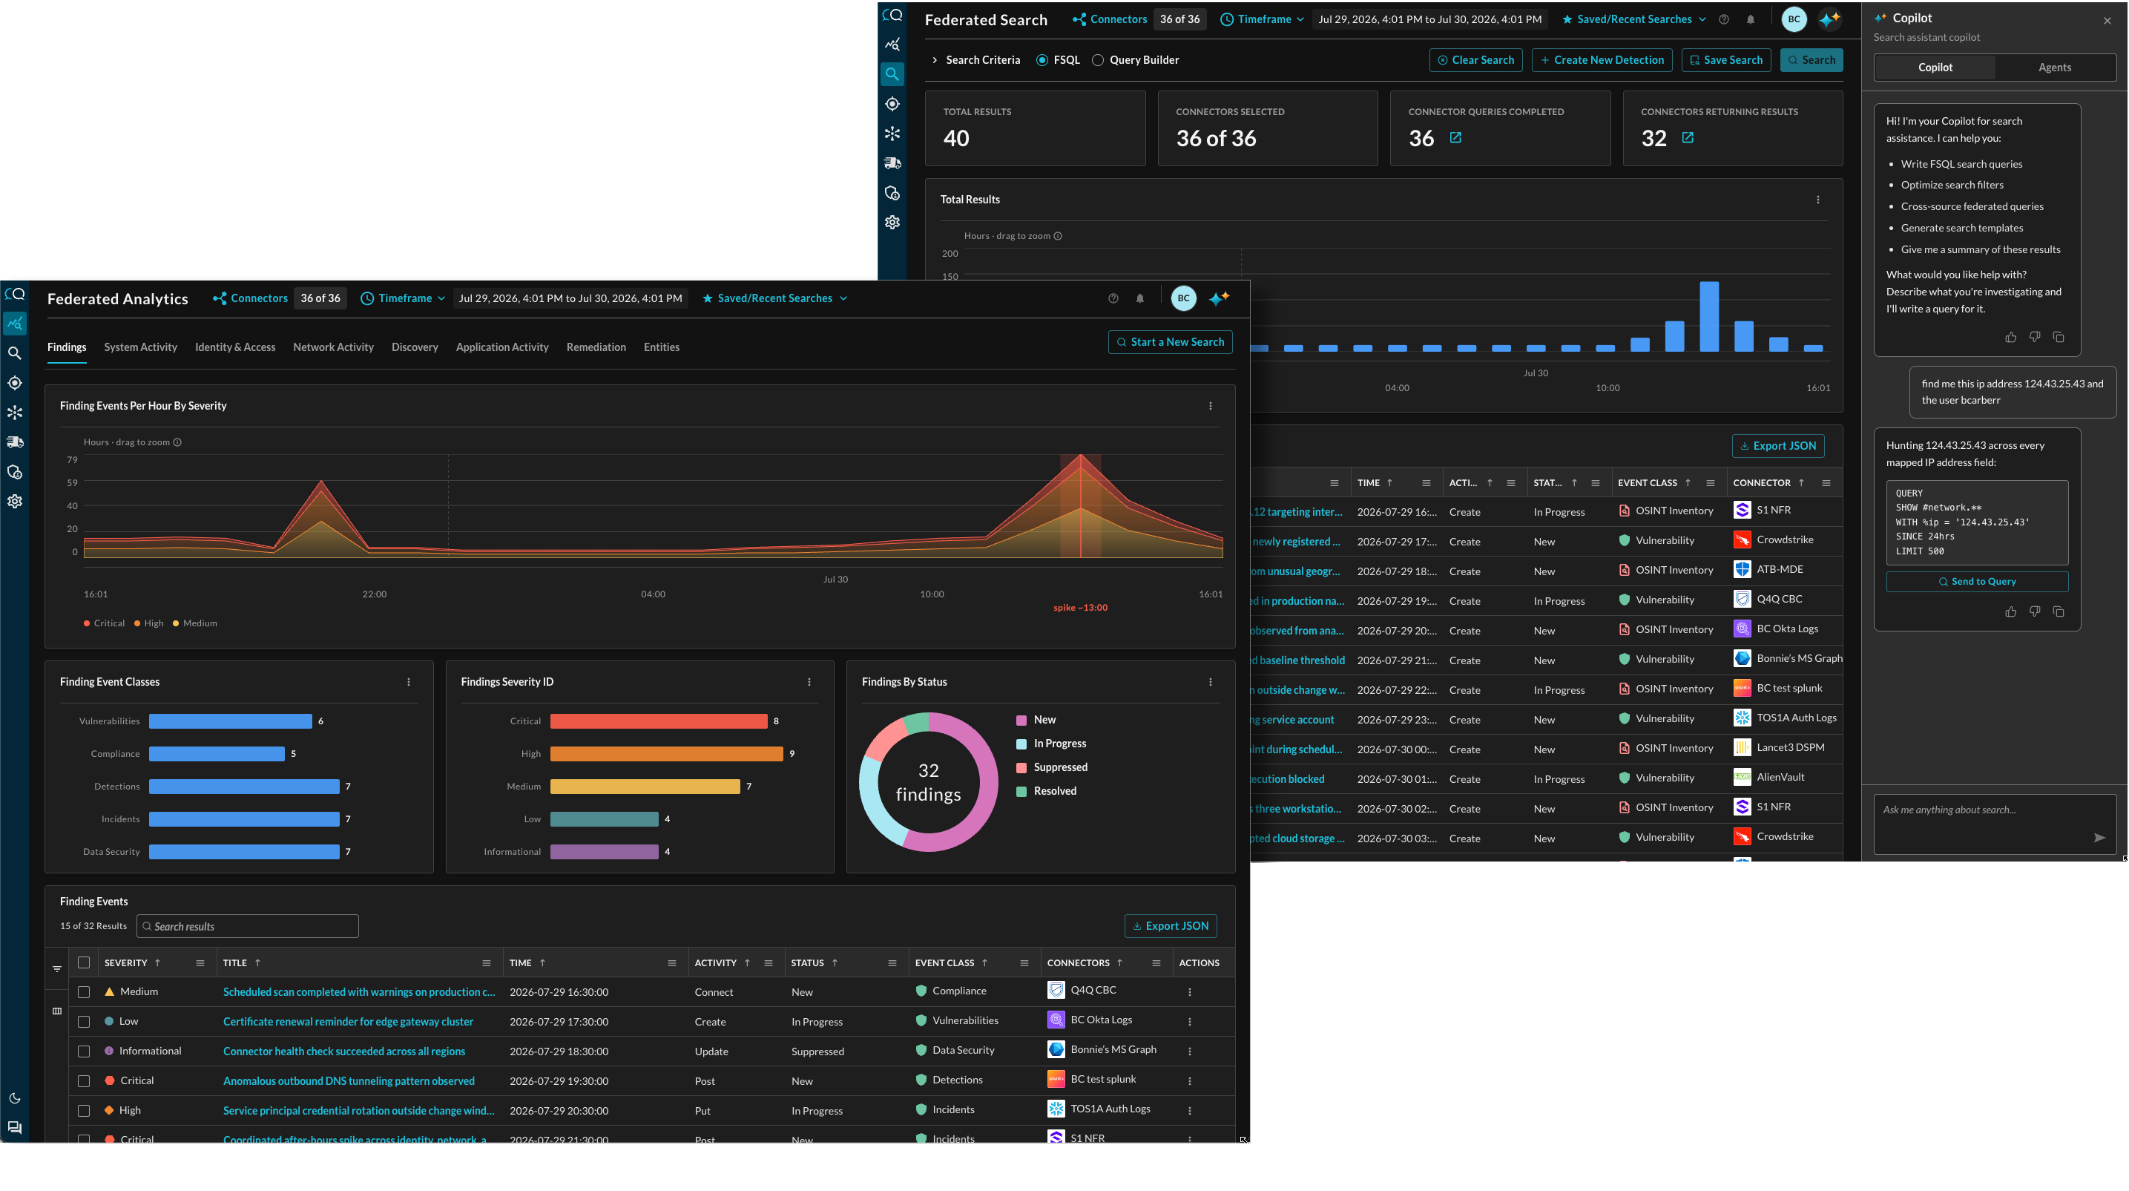Click Create New Detection button
Image resolution: width=2129 pixels, height=1191 pixels.
[x=1602, y=60]
